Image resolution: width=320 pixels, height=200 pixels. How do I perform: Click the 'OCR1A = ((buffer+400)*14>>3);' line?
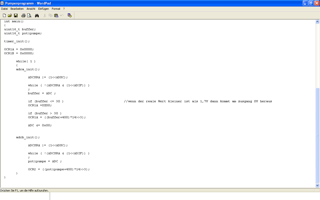point(57,117)
